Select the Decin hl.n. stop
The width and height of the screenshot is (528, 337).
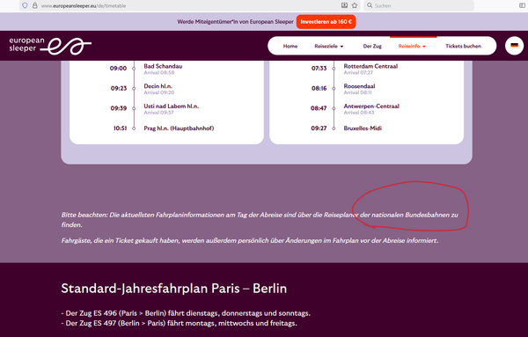pyautogui.click(x=158, y=86)
